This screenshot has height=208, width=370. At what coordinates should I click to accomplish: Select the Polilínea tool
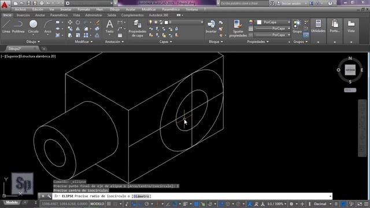[x=18, y=27]
